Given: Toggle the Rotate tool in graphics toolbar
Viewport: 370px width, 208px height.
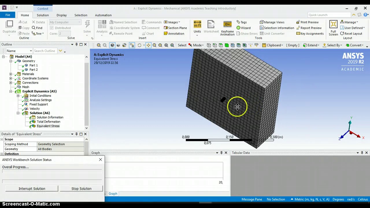Looking at the screenshot, I should 139,45.
